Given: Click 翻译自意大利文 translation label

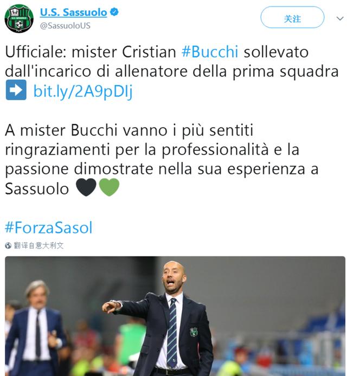Looking at the screenshot, I should [38, 245].
